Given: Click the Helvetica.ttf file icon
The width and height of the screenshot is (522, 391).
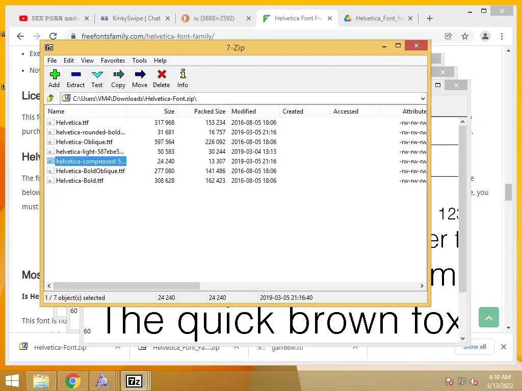Looking at the screenshot, I should [x=50, y=122].
